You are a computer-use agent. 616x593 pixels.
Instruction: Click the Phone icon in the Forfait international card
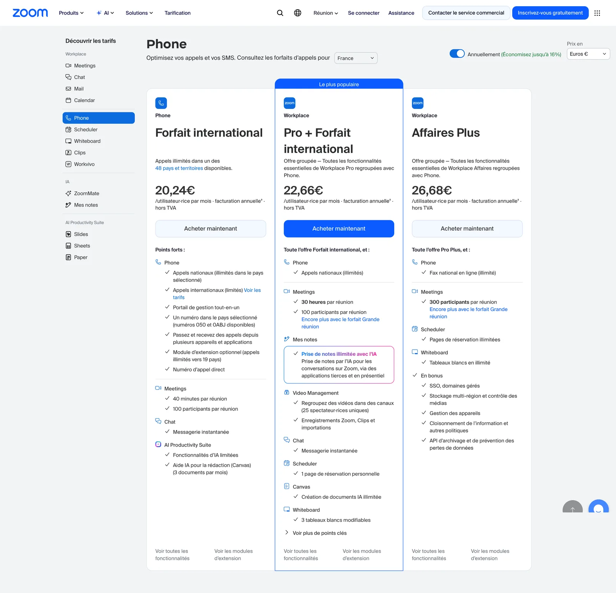click(161, 103)
